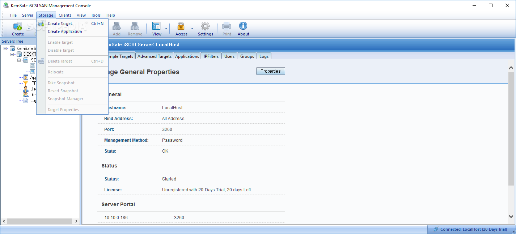The image size is (516, 234).
Task: Select the KernSafe root server icon in tree
Action: click(x=12, y=48)
